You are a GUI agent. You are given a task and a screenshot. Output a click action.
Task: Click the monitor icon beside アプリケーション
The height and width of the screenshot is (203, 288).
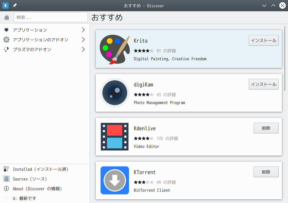[x=6, y=30]
